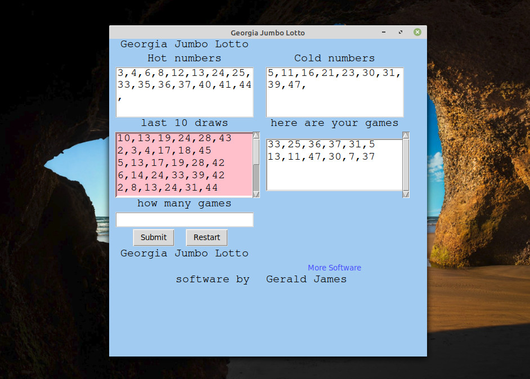Click game line 33,25,36,37,31,5
The image size is (530, 379).
[x=321, y=145]
